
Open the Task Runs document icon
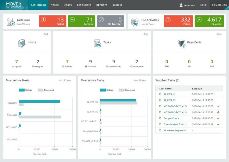[x=11, y=22]
